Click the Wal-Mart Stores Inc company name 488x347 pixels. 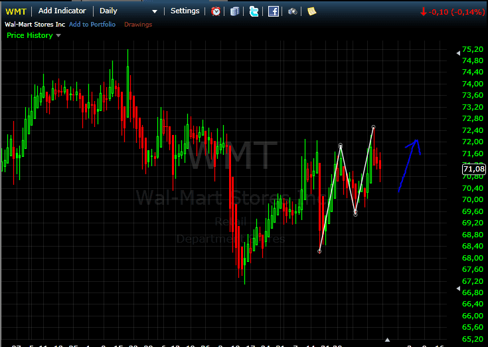tap(35, 25)
